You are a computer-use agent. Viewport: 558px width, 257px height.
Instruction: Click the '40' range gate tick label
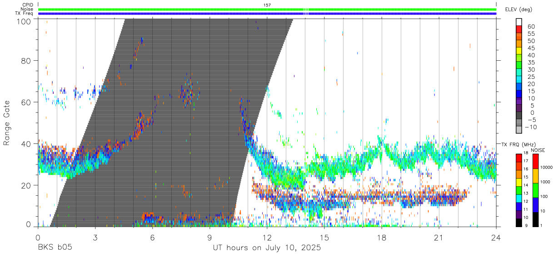click(x=26, y=144)
